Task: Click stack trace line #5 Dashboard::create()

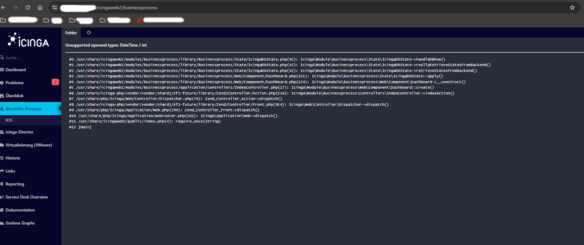Action: pos(251,87)
